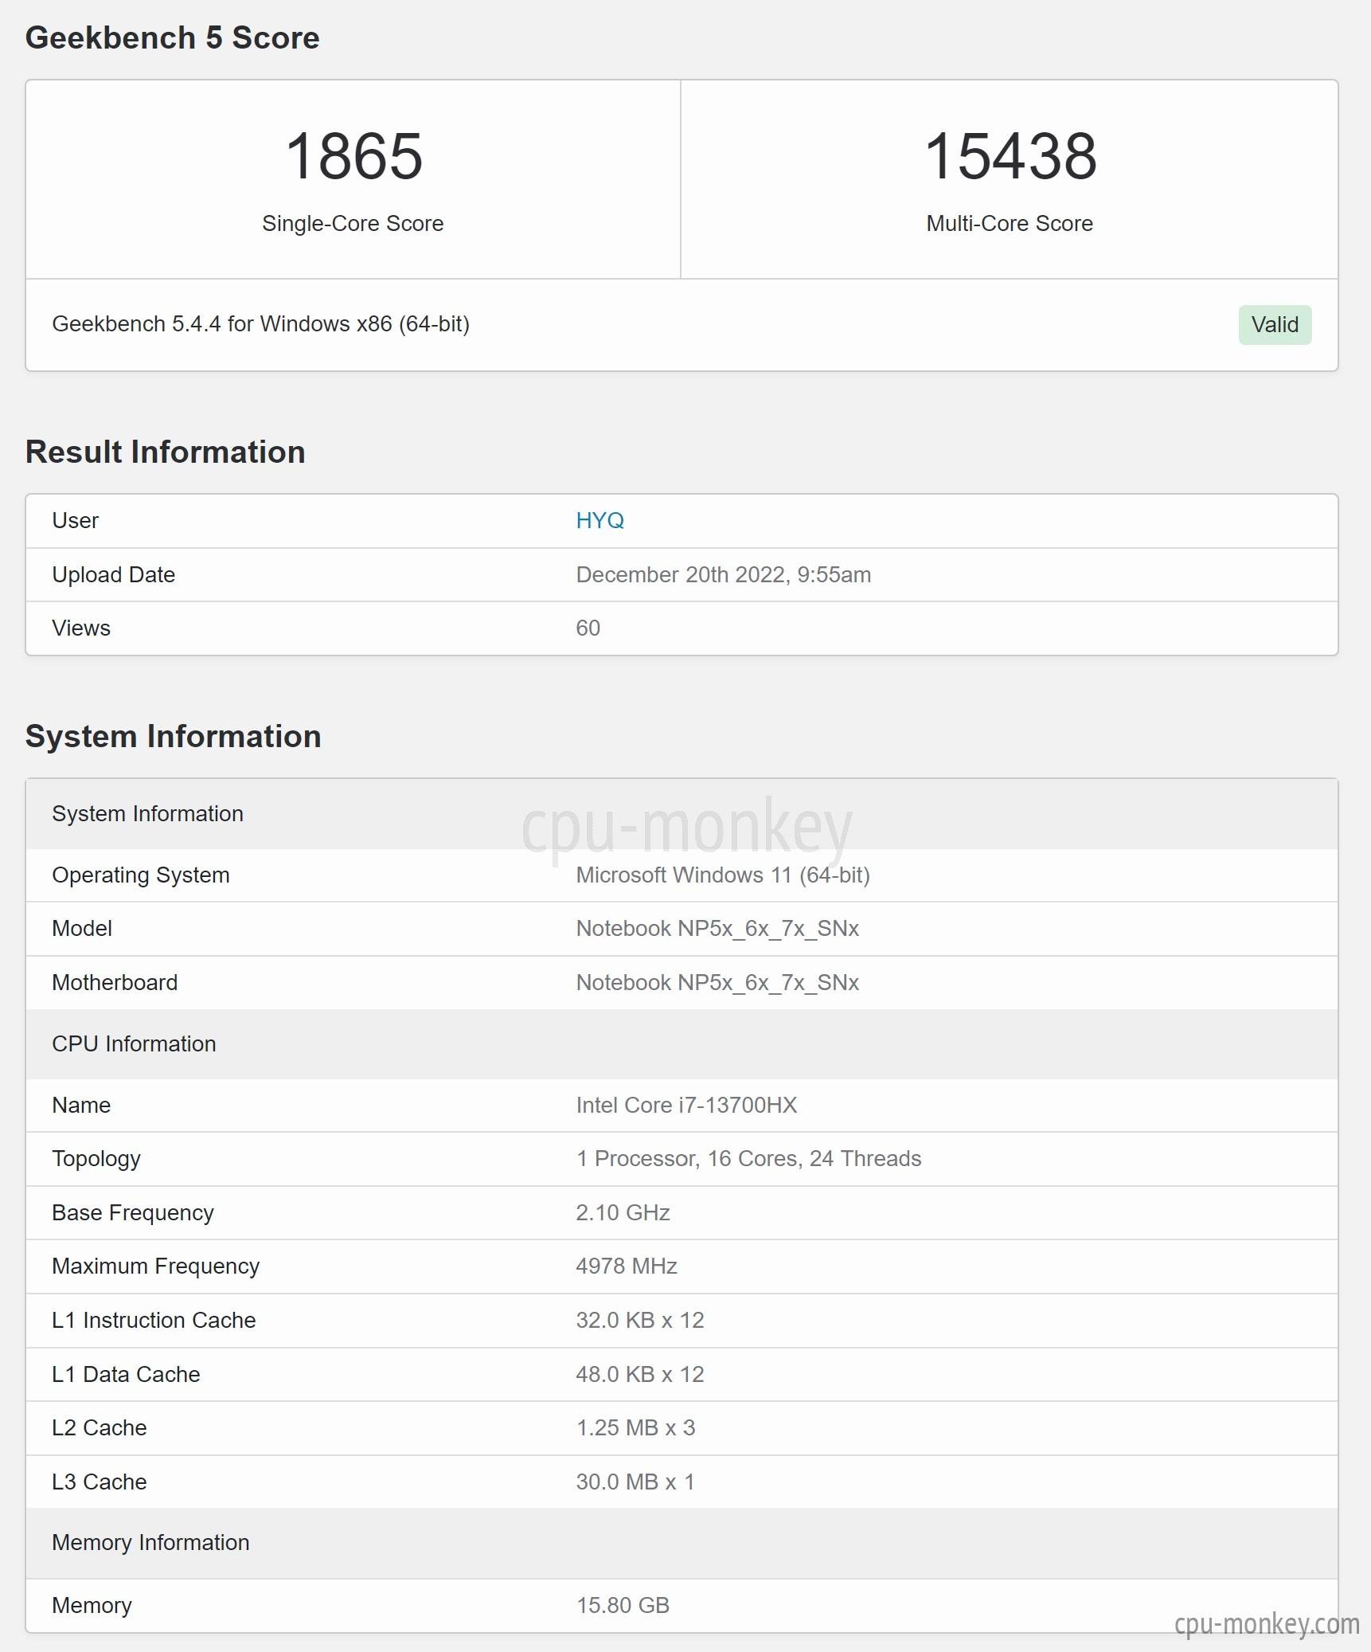Click the Memory row label
The height and width of the screenshot is (1652, 1371).
pyautogui.click(x=92, y=1605)
